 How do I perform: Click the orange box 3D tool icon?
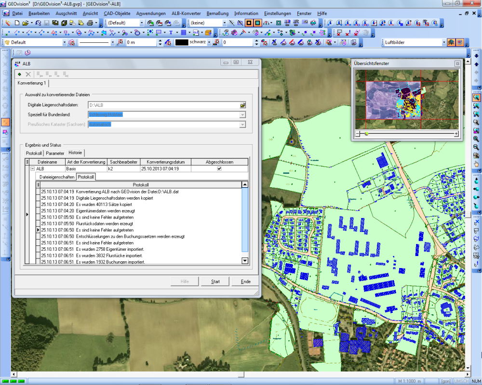point(208,33)
